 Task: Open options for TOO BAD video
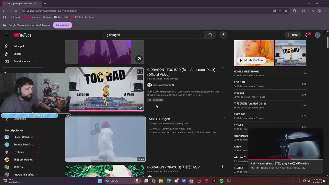pyautogui.click(x=223, y=69)
